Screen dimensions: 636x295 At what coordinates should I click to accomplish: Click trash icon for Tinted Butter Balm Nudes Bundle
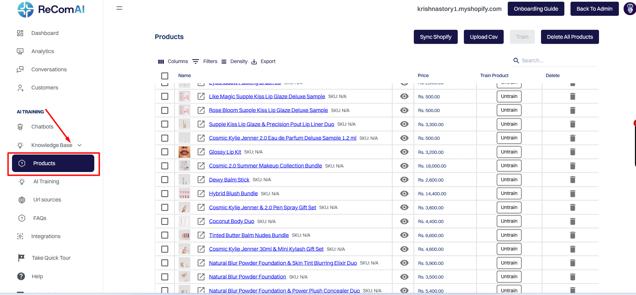point(573,235)
